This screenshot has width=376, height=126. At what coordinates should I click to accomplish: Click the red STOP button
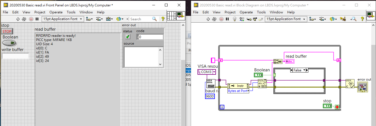[7, 31]
